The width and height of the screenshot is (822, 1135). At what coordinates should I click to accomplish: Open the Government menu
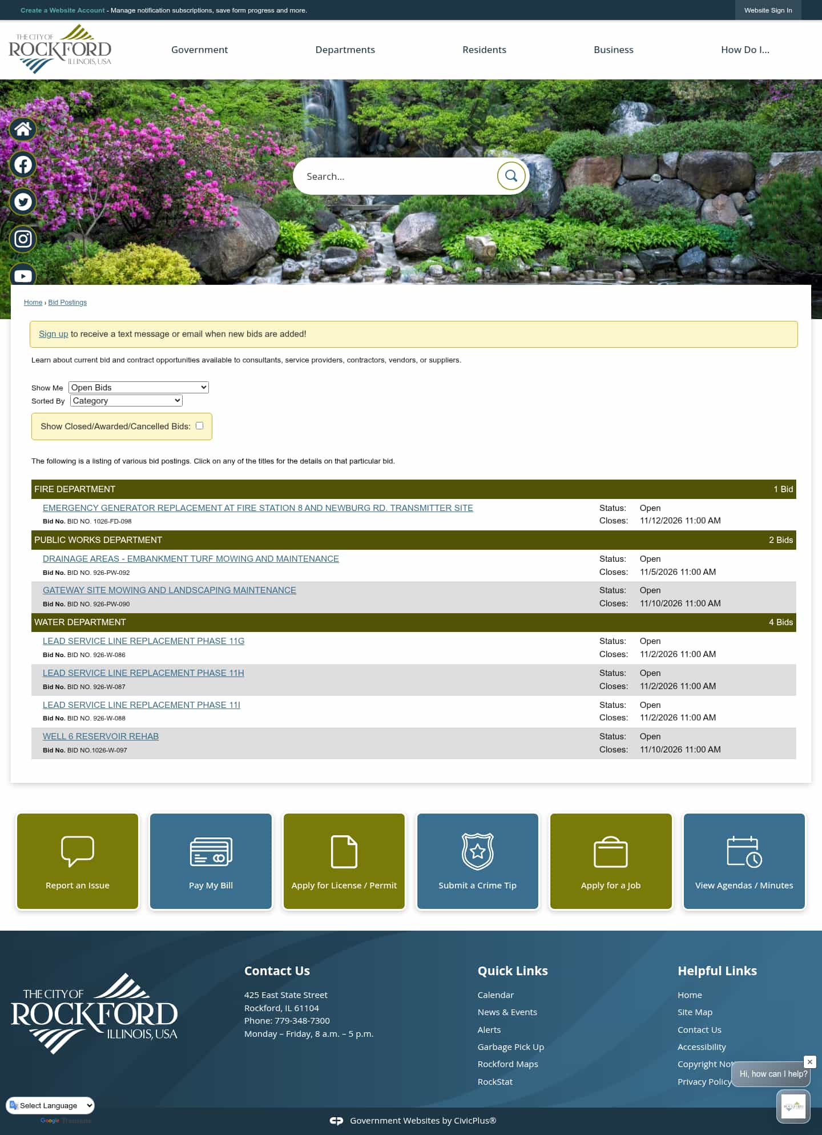(x=199, y=50)
